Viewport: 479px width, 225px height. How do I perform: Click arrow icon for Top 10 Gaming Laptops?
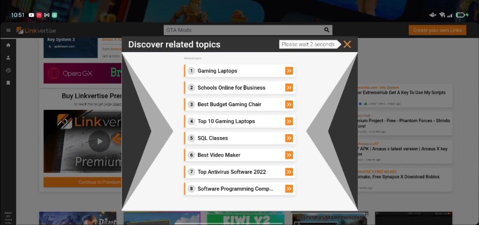289,121
